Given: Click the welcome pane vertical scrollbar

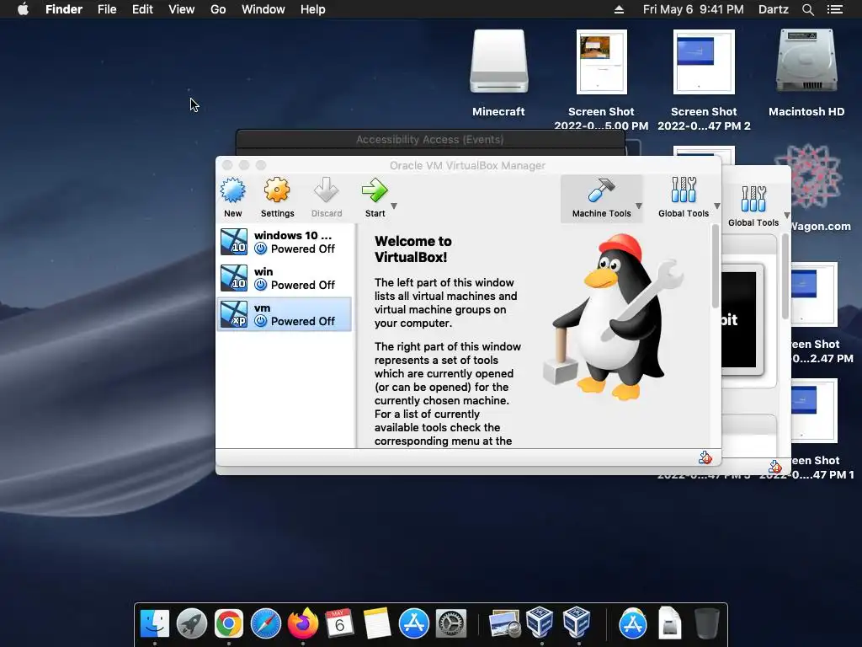Looking at the screenshot, I should tap(716, 267).
